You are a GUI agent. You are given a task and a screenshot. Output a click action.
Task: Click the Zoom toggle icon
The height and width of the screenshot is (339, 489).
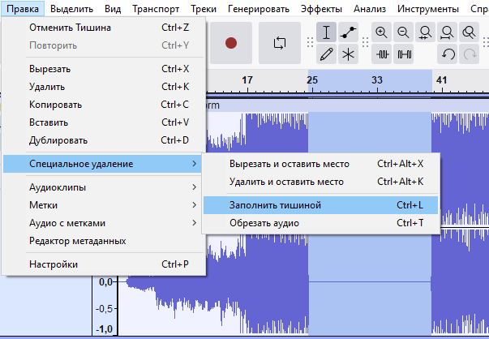click(x=469, y=32)
